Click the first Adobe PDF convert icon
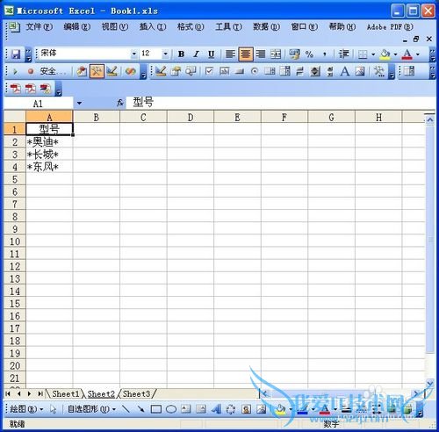 15,89
